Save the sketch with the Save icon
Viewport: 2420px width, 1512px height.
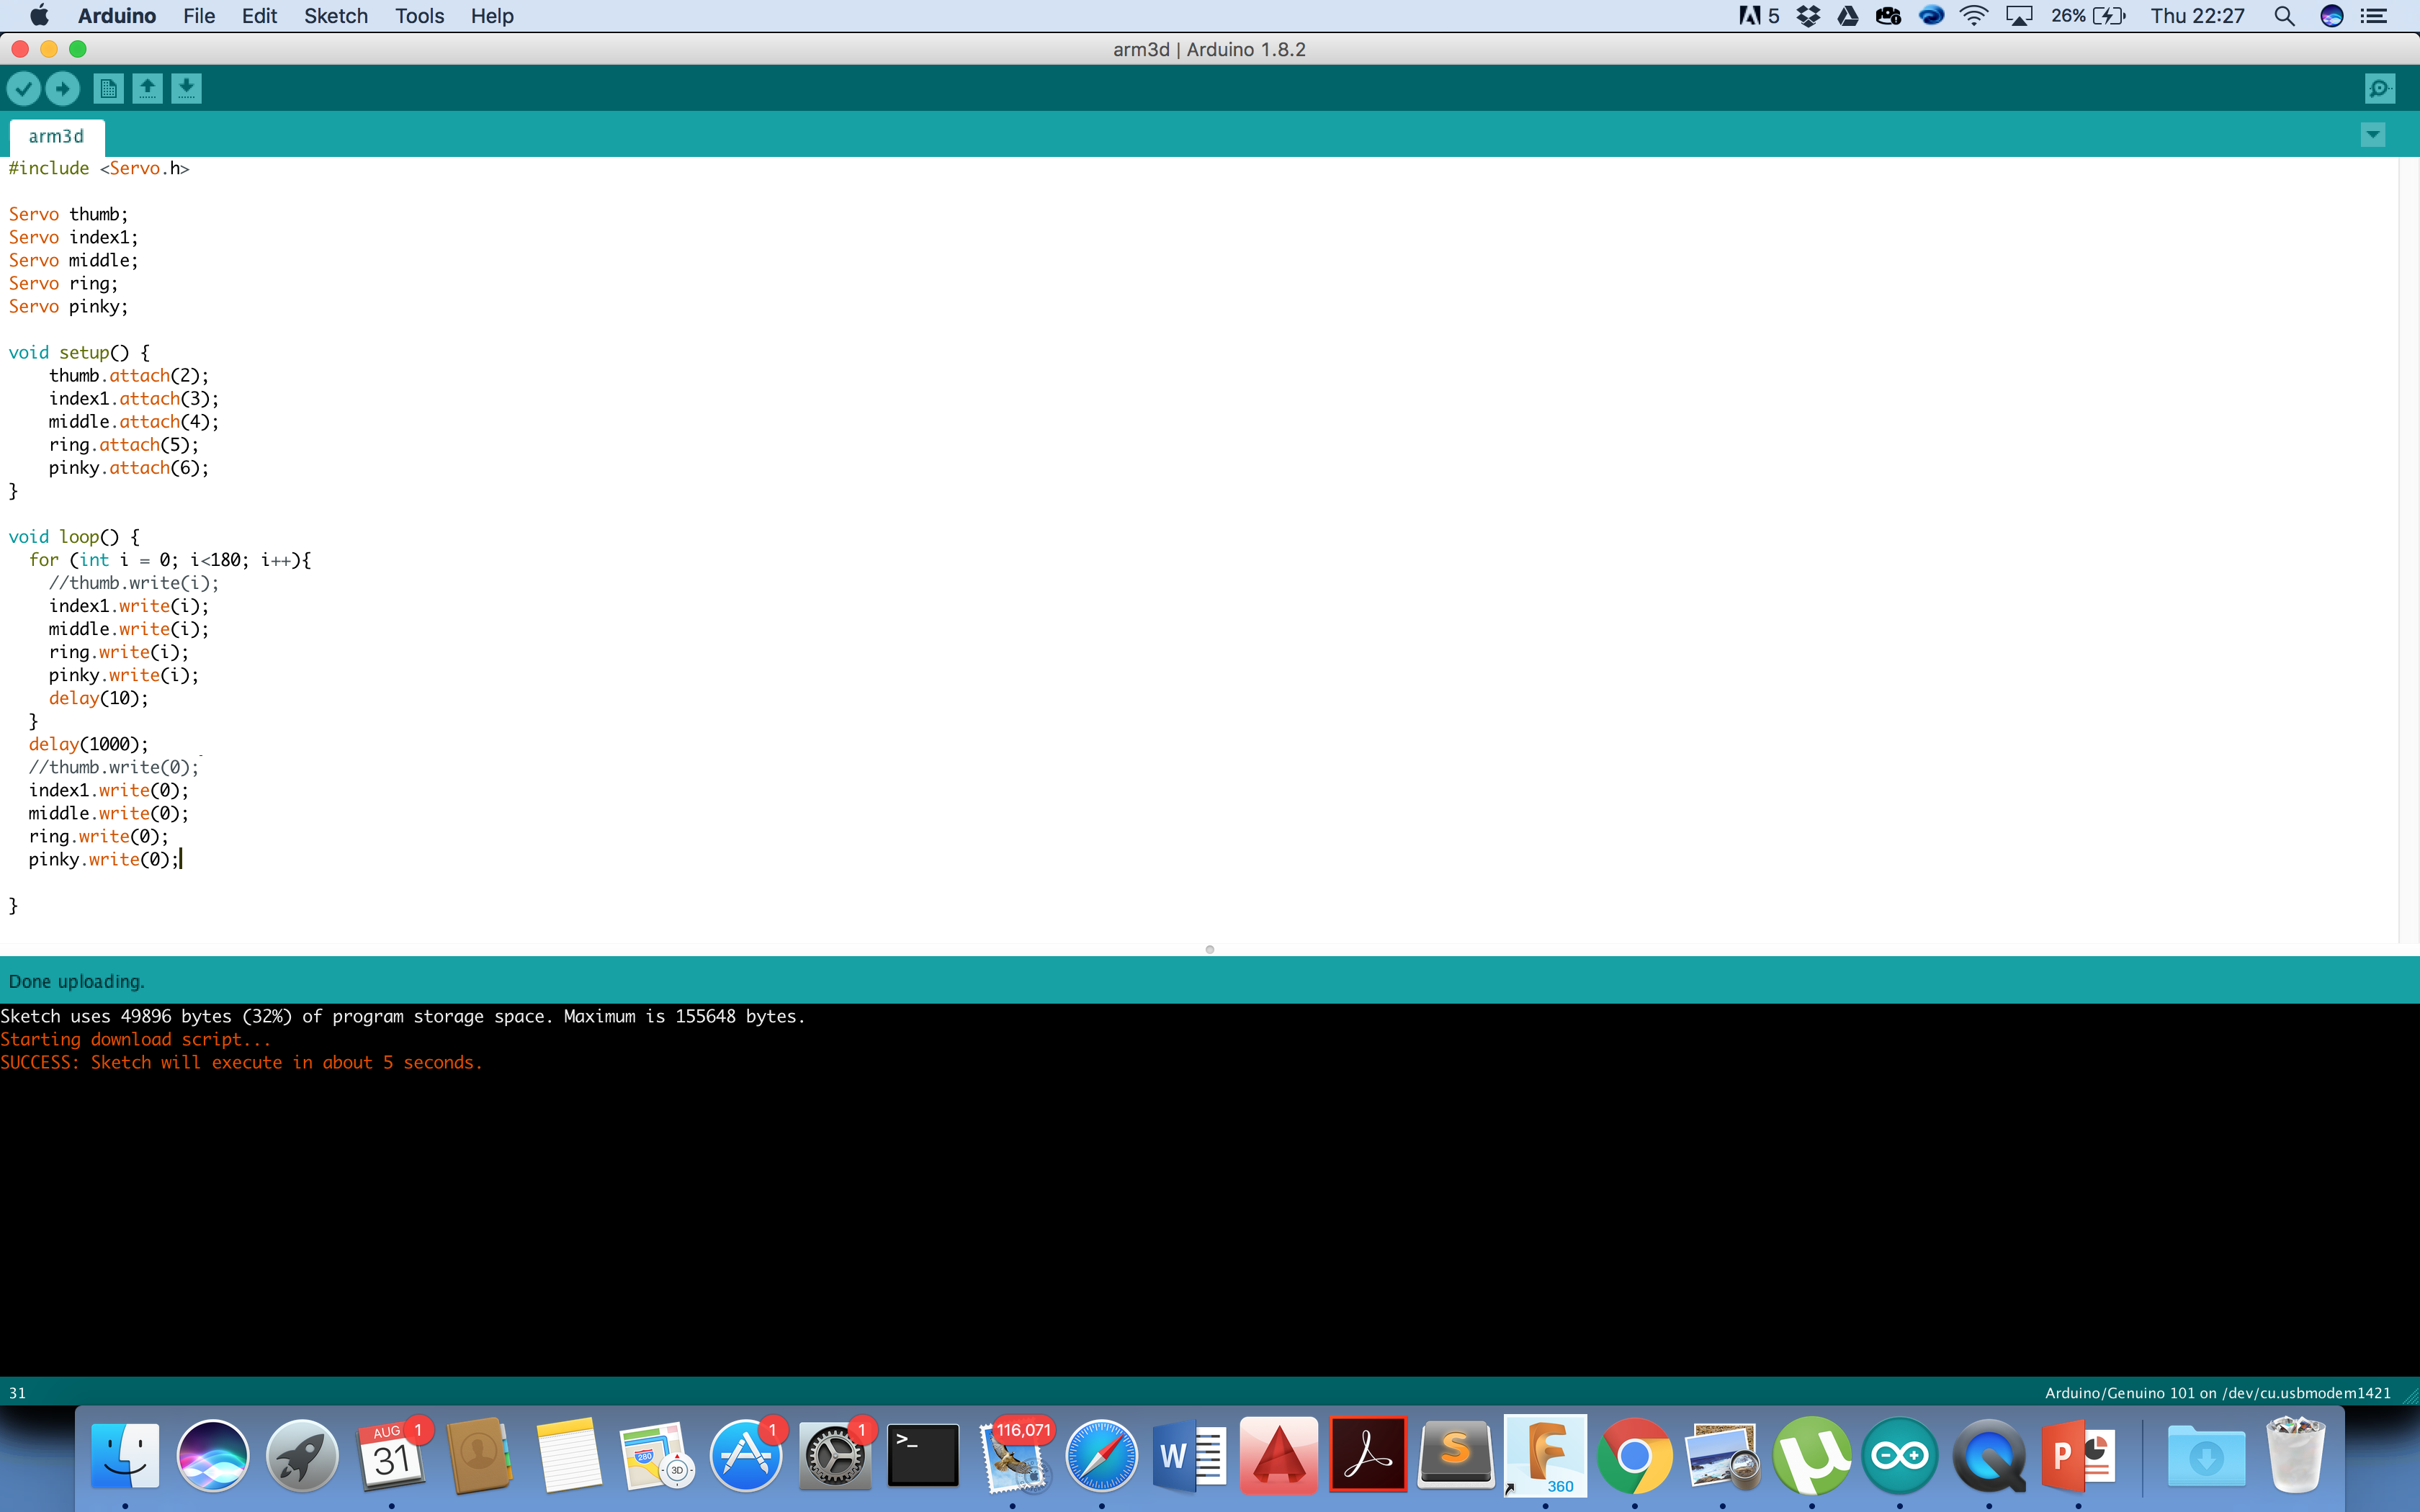coord(186,89)
